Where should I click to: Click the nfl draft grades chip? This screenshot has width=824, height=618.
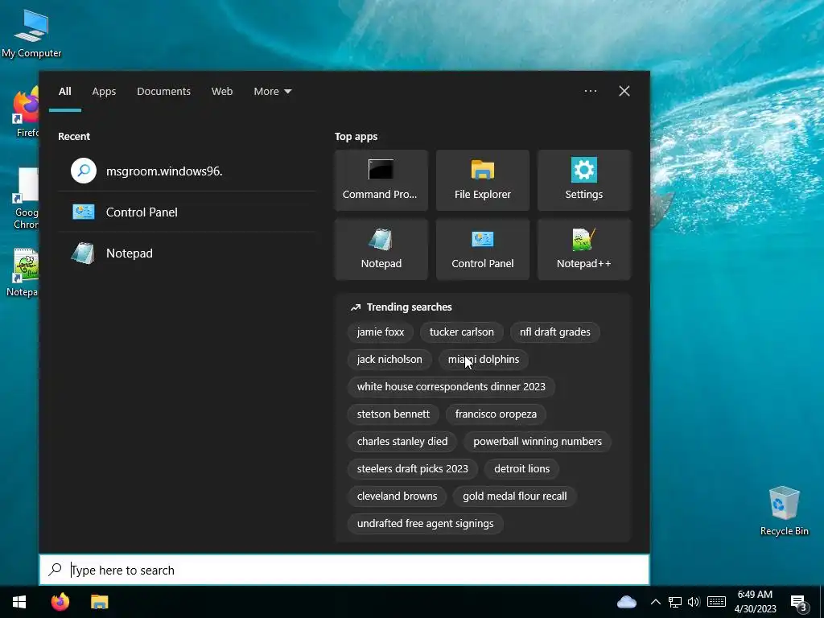[555, 332]
